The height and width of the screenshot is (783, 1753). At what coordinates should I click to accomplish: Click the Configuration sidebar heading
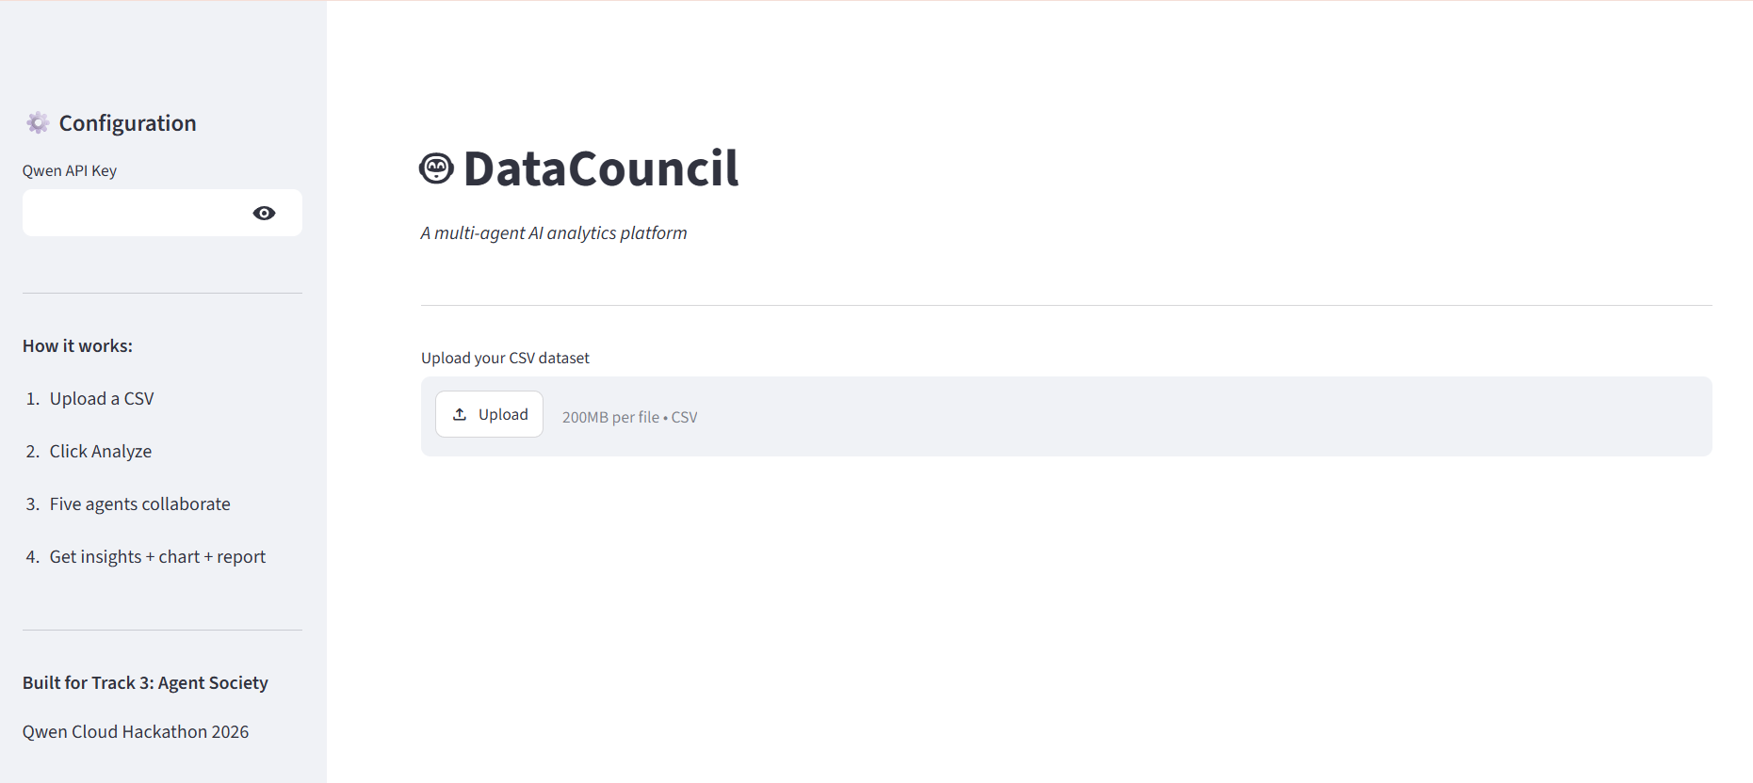[127, 122]
